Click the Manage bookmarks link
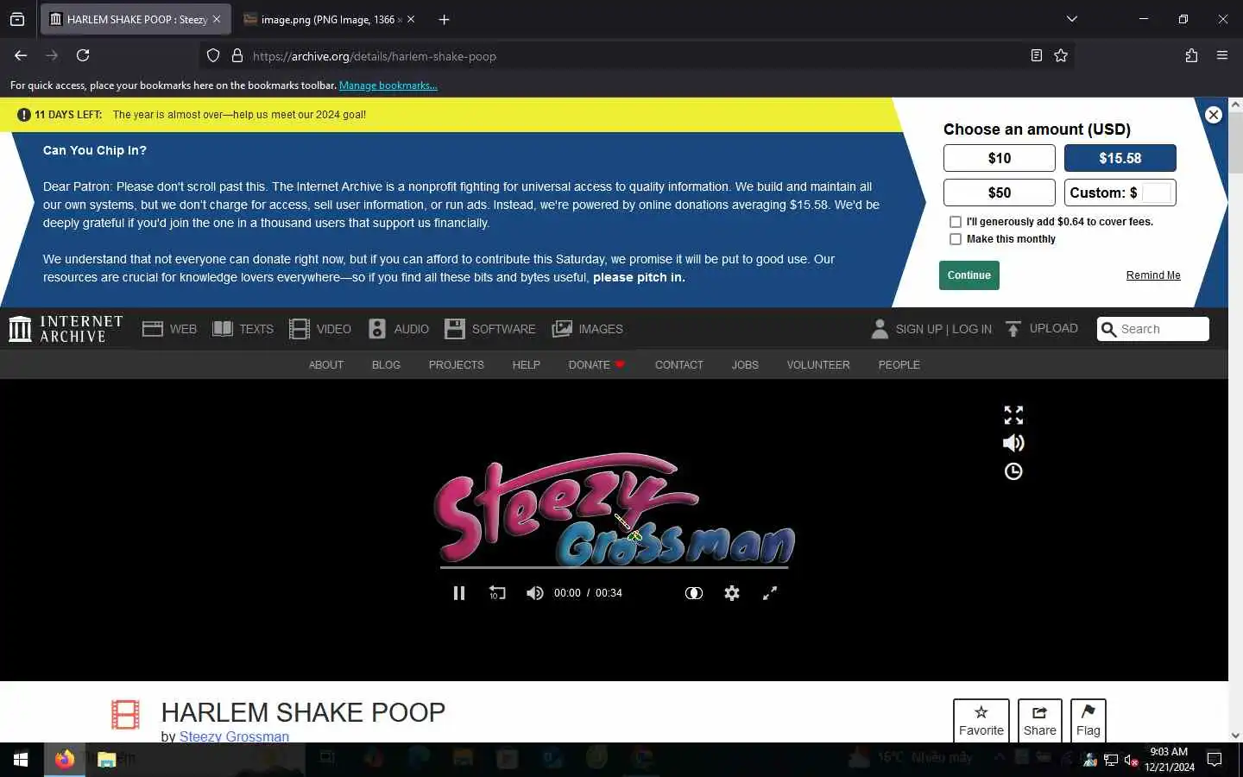The width and height of the screenshot is (1243, 777). [x=388, y=85]
